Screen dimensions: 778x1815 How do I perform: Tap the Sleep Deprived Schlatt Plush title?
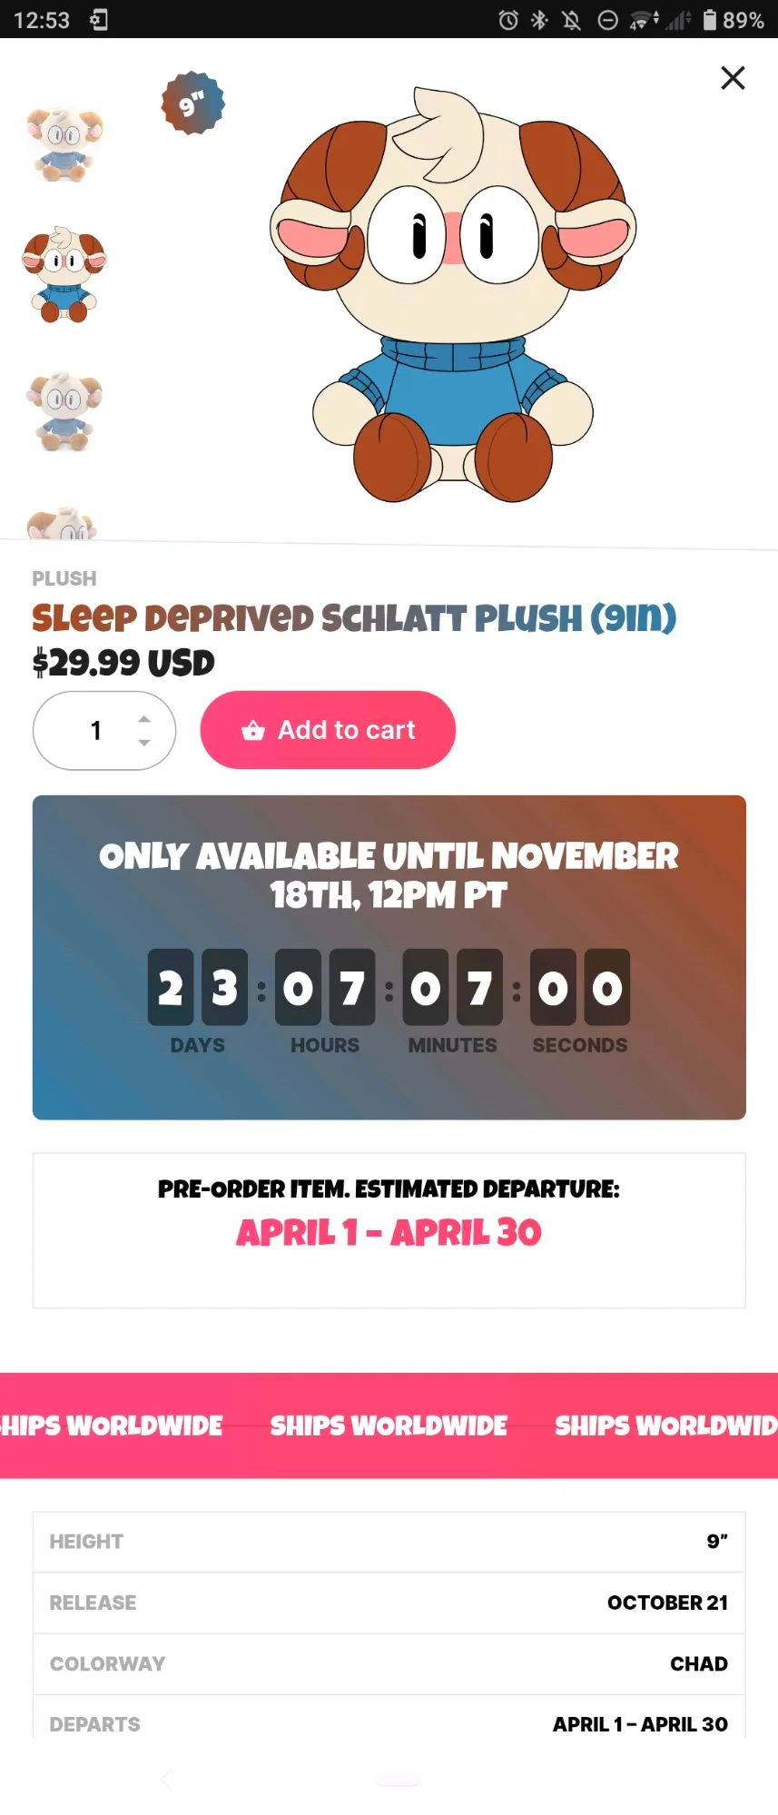click(354, 618)
